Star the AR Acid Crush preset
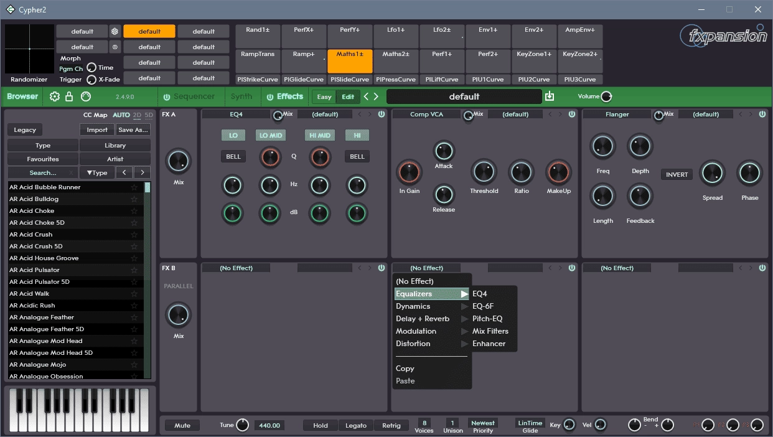The height and width of the screenshot is (437, 773). [134, 234]
